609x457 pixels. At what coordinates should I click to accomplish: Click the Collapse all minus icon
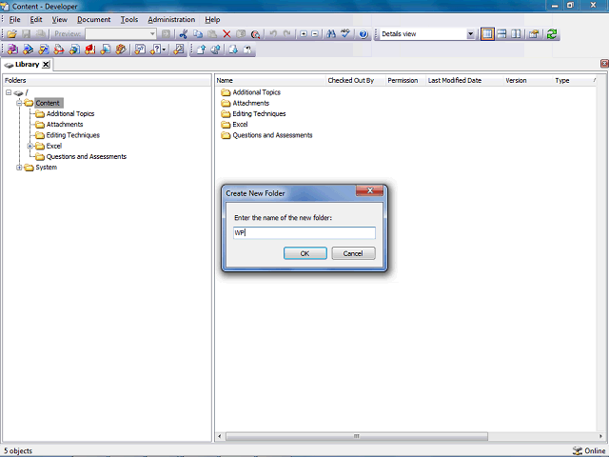click(315, 34)
